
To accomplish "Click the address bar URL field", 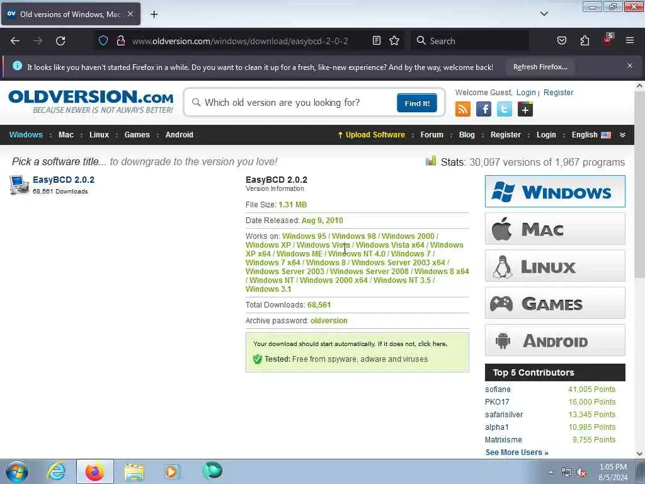I will tap(240, 41).
